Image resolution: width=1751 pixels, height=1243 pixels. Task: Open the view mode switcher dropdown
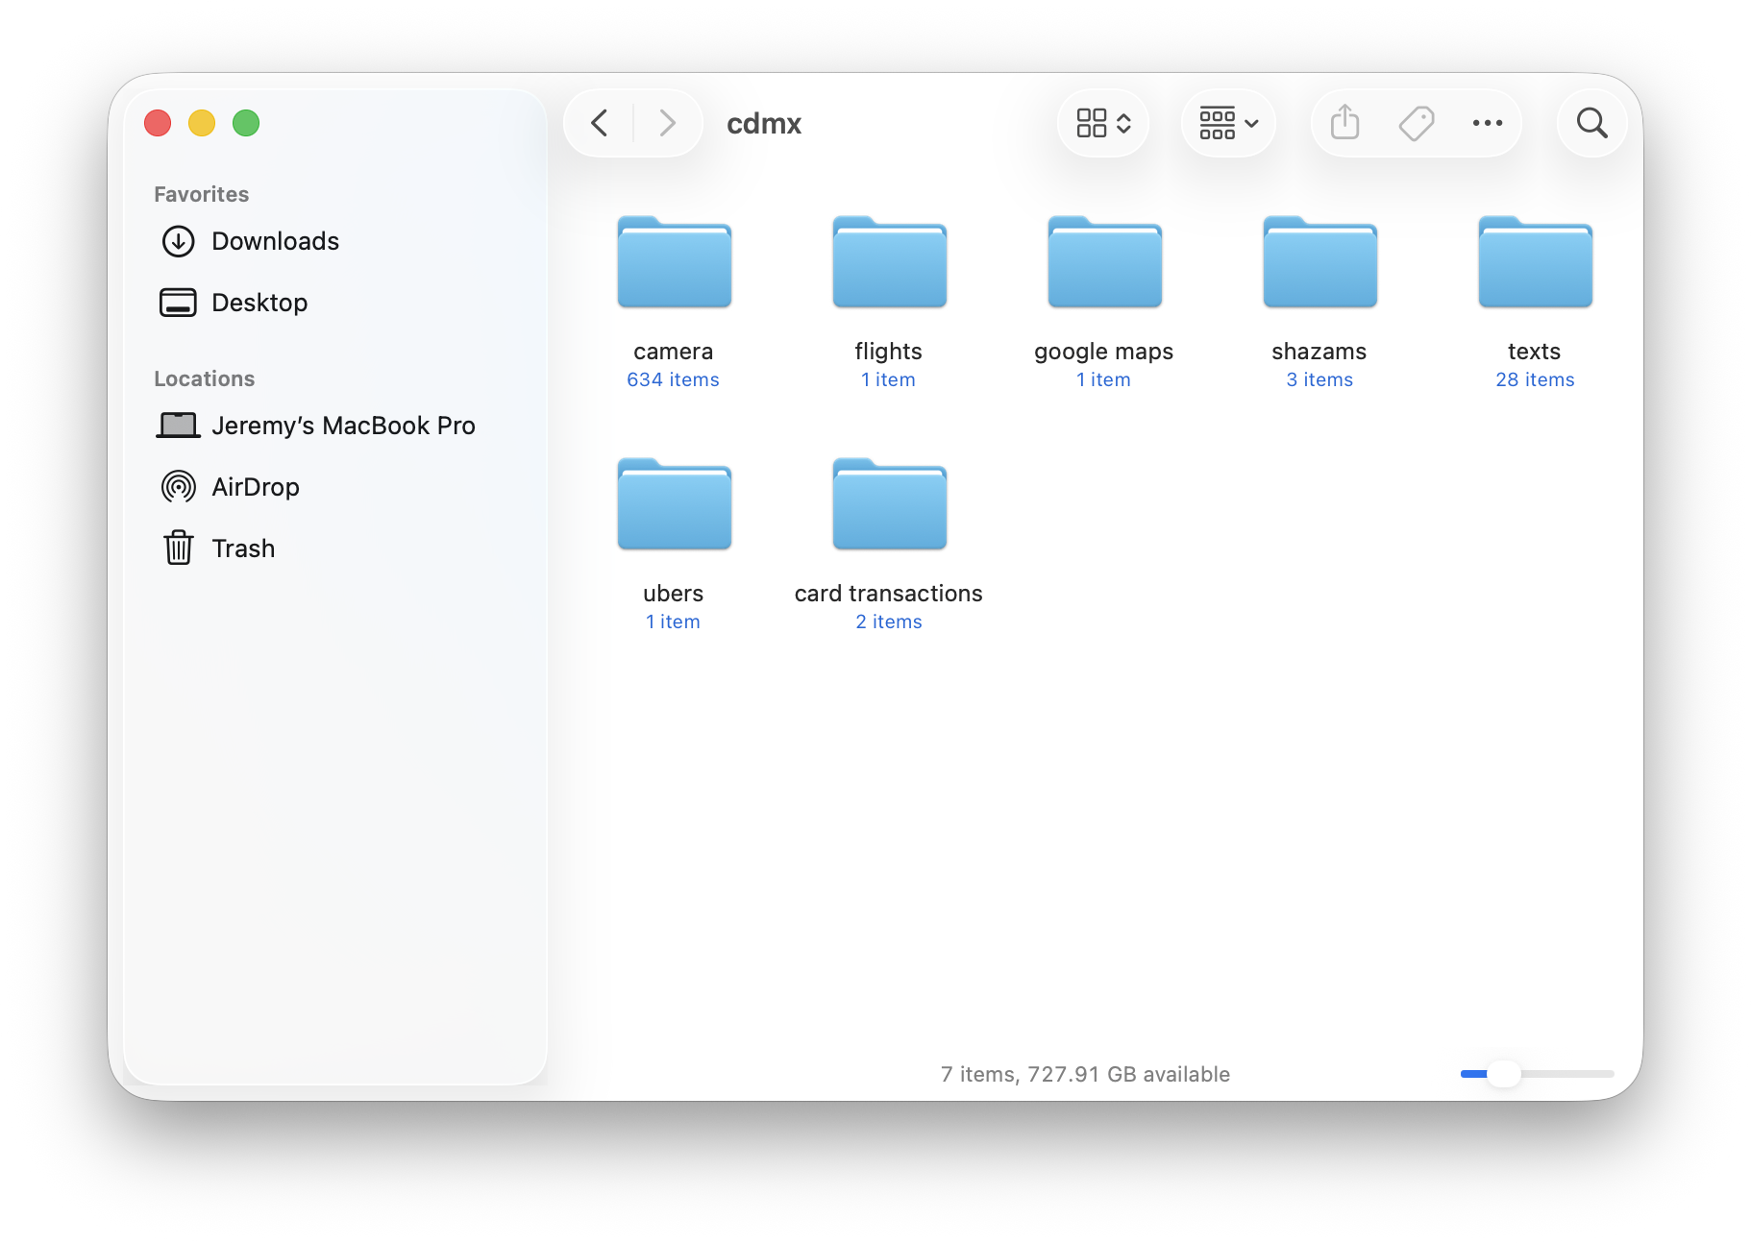pos(1103,123)
